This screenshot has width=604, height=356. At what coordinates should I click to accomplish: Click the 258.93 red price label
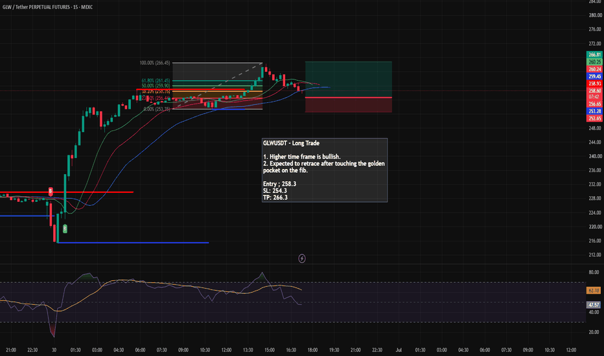click(594, 83)
